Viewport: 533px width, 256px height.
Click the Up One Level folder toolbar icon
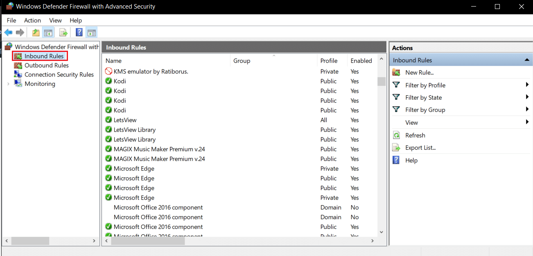coord(36,32)
